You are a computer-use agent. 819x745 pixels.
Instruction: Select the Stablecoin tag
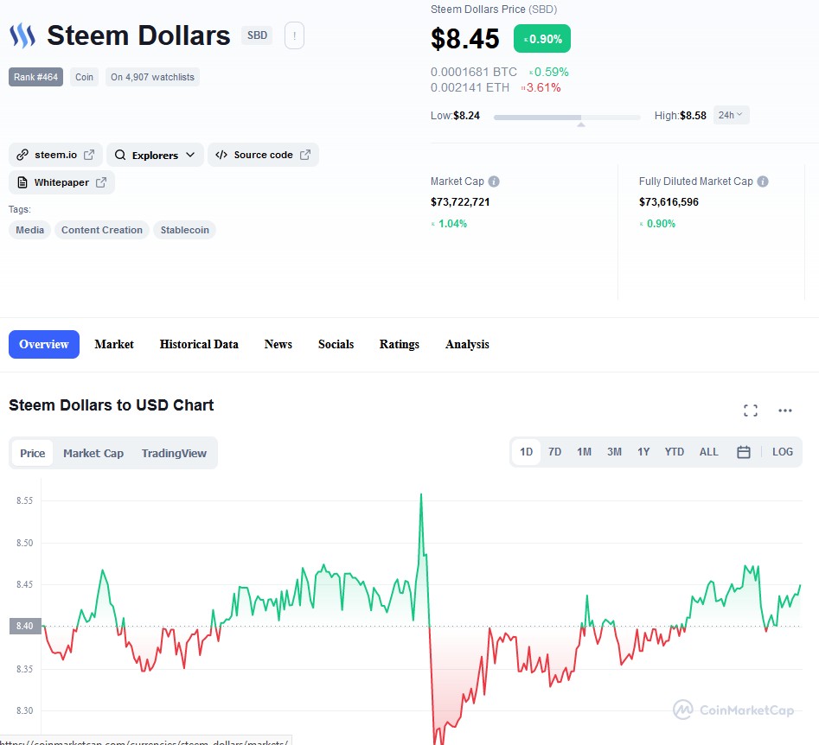click(184, 230)
